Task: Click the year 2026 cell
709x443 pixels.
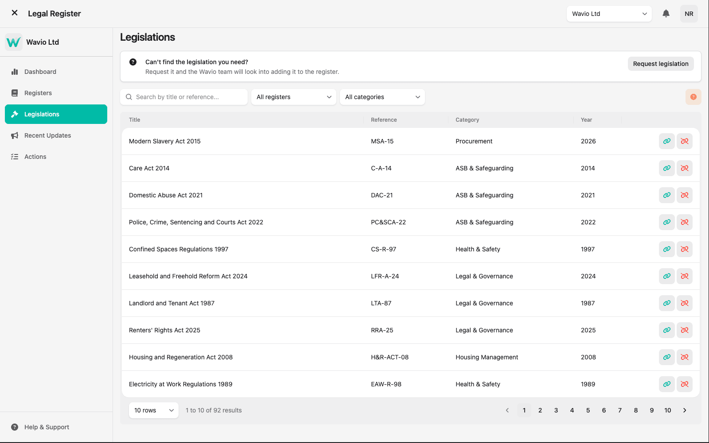Action: (588, 141)
